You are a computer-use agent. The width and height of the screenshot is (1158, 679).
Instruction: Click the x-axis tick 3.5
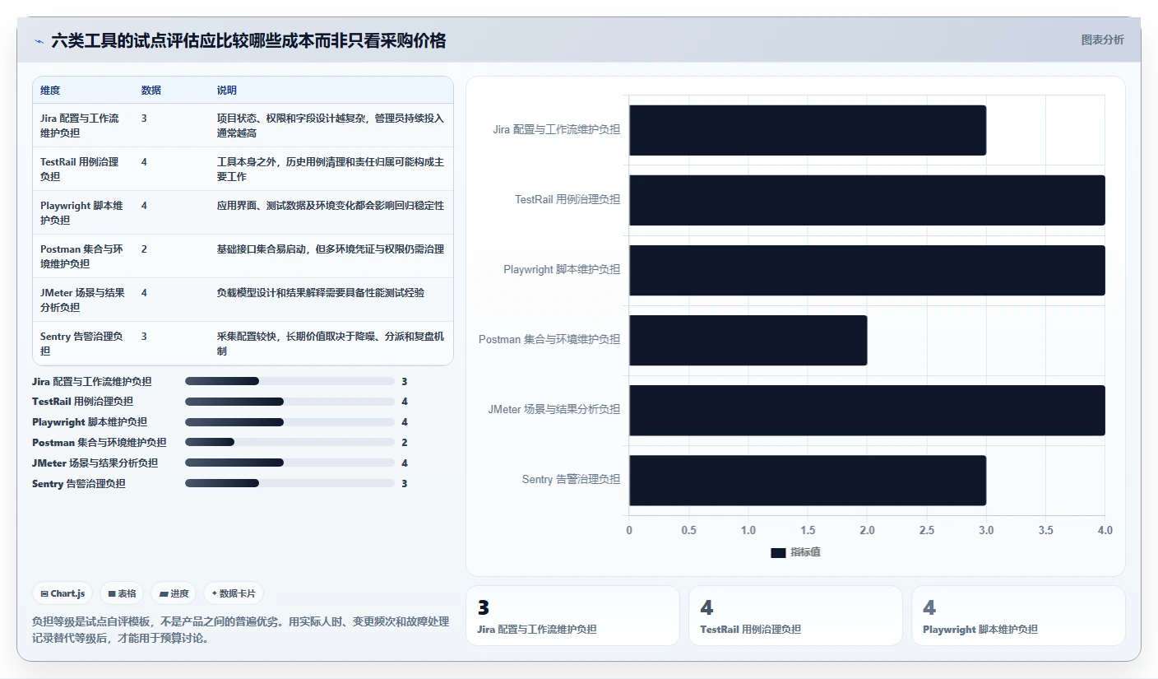(x=1045, y=531)
